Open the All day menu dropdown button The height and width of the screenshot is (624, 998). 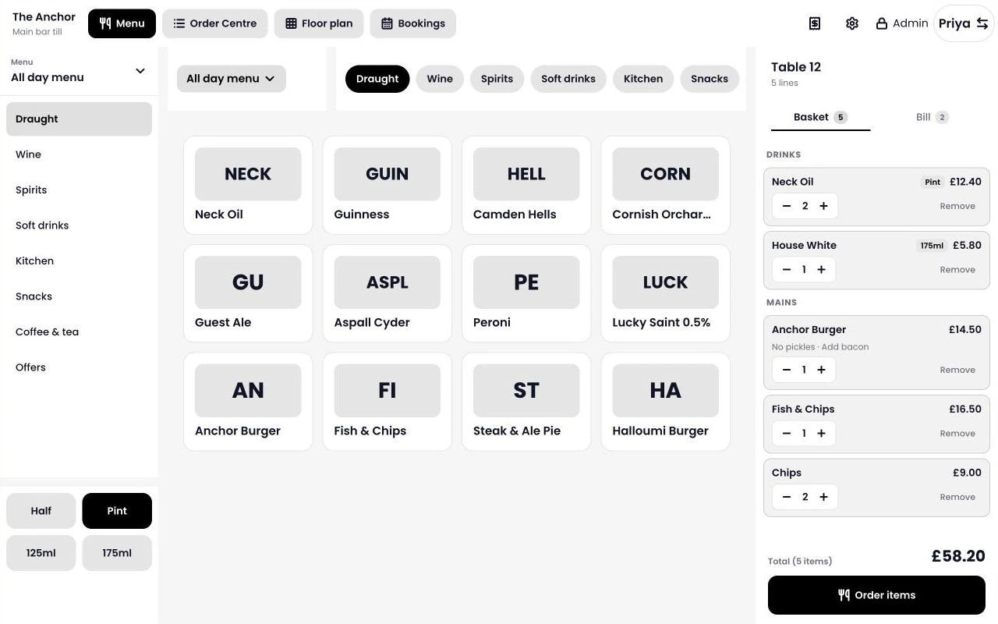pos(231,79)
